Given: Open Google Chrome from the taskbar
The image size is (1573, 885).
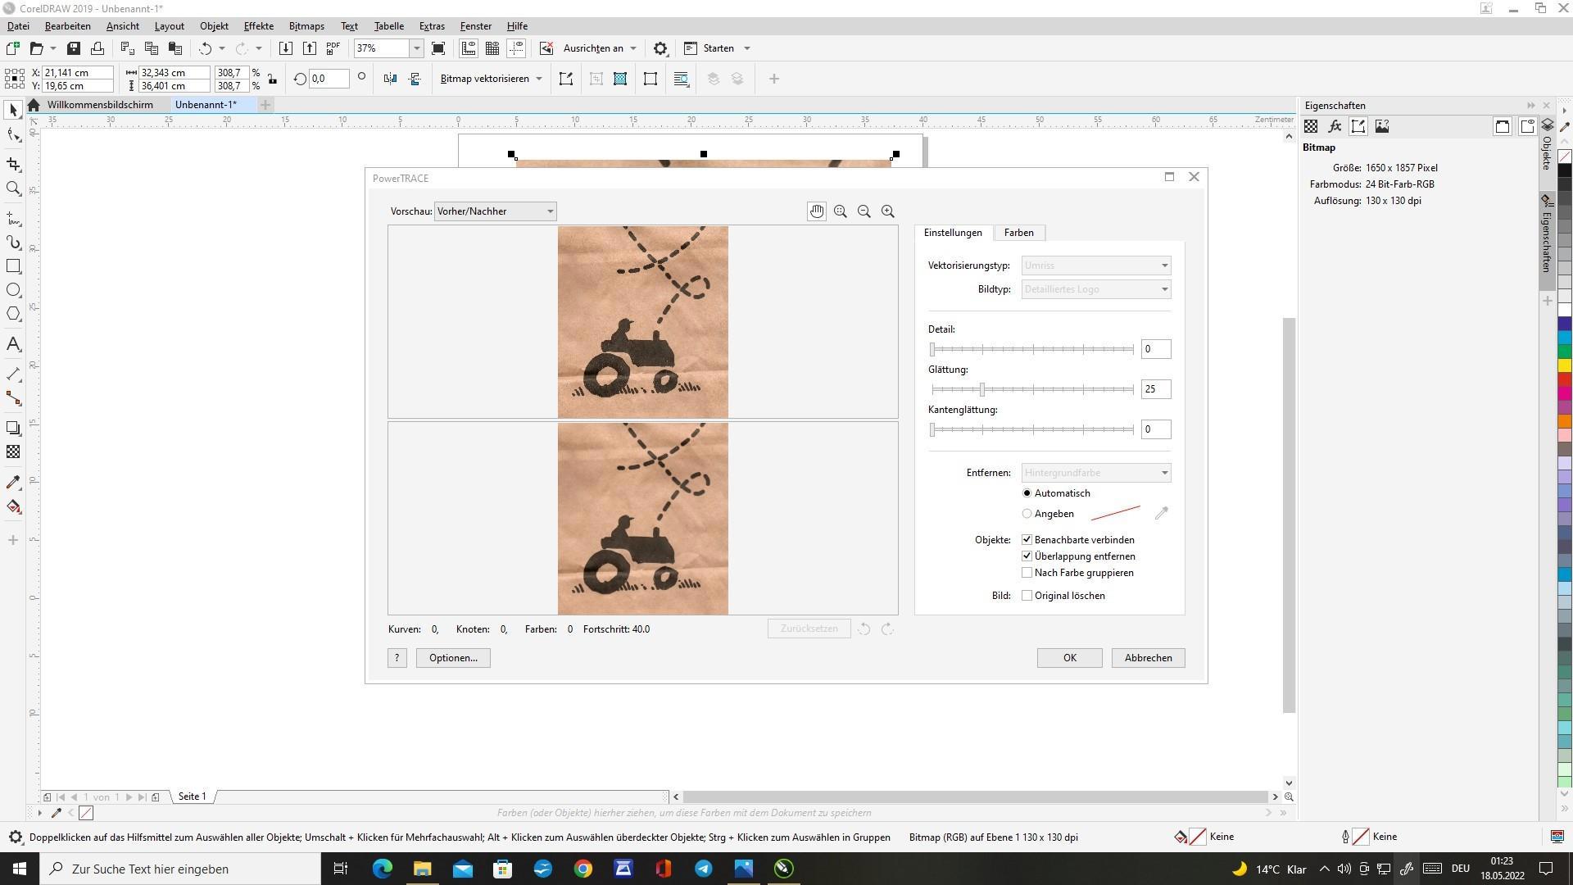Looking at the screenshot, I should point(583,869).
